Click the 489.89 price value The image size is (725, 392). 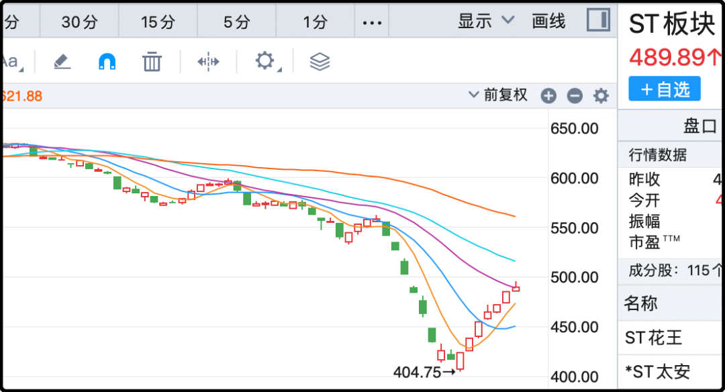674,57
